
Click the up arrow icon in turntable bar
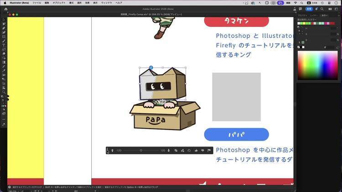click(112, 150)
